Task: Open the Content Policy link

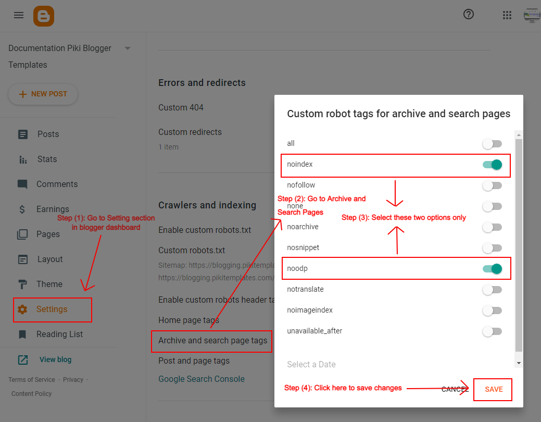Action: coord(31,394)
